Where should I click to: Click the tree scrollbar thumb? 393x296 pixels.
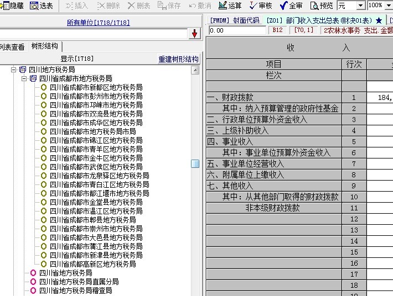tap(195, 164)
